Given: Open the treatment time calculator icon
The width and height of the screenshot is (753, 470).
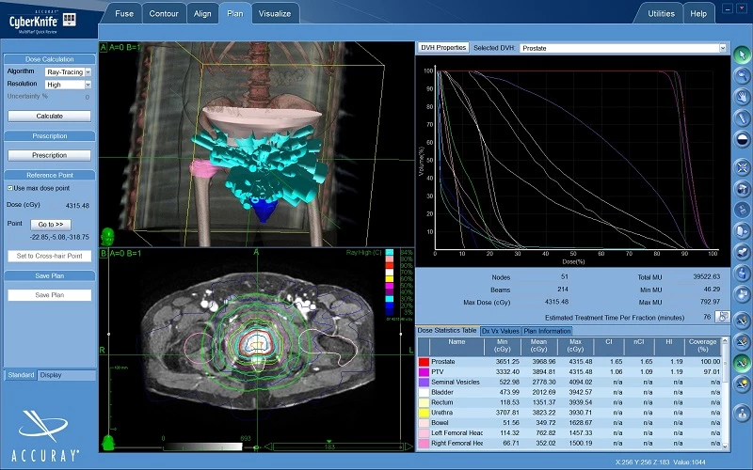Looking at the screenshot, I should pyautogui.click(x=722, y=317).
